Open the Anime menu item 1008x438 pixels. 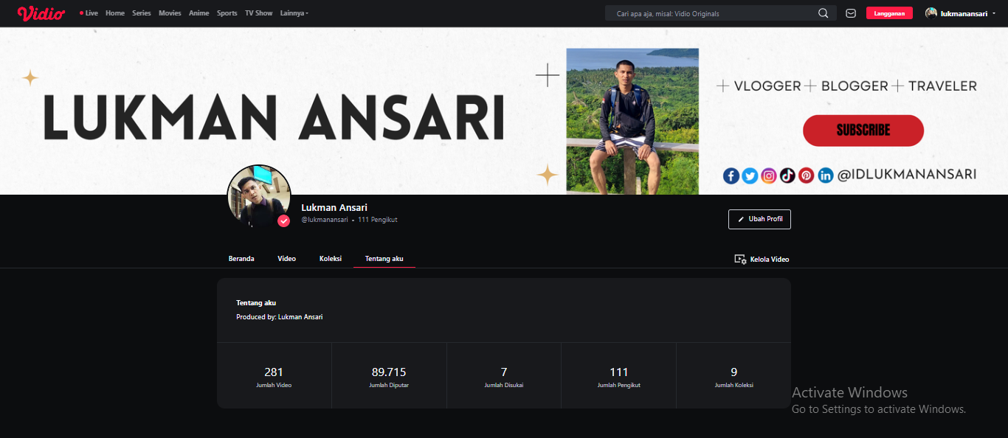(199, 13)
